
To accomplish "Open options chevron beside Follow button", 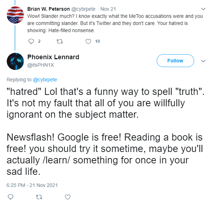I will coord(203,61).
